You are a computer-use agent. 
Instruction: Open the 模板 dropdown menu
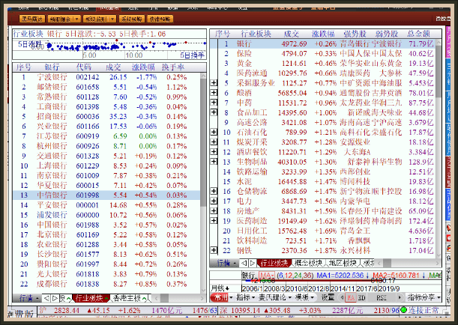[304, 297]
